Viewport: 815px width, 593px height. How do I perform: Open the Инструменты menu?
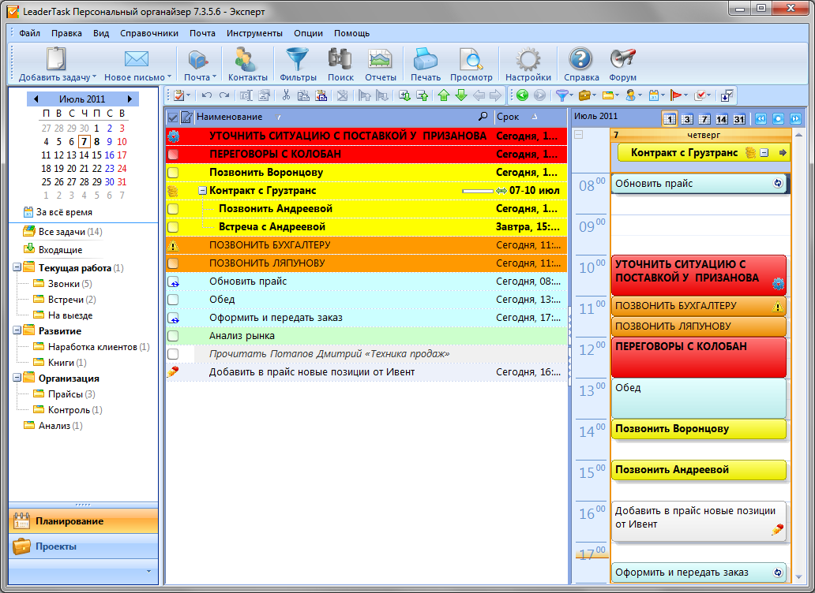[254, 33]
